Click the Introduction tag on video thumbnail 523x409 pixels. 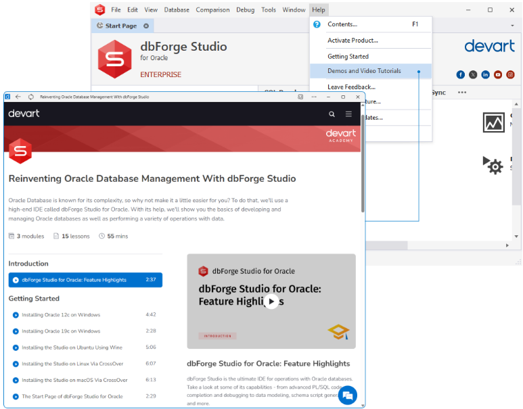(x=217, y=336)
